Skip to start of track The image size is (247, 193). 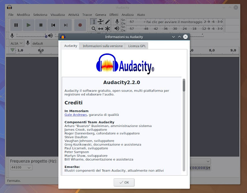tap(53, 25)
